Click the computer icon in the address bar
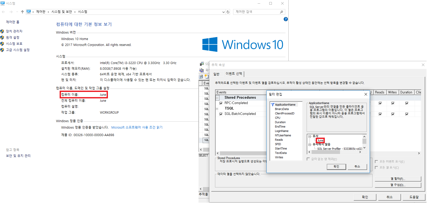 [29, 12]
